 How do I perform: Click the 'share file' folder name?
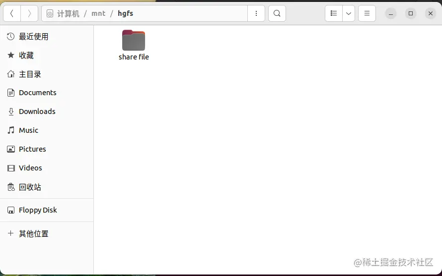134,57
